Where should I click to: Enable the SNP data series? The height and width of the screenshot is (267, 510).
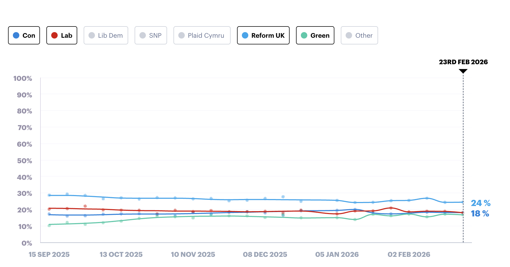pos(151,35)
